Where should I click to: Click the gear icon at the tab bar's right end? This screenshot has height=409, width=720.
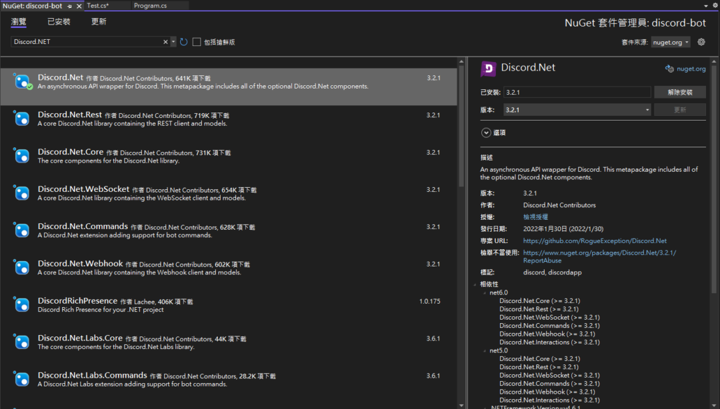[715, 5]
